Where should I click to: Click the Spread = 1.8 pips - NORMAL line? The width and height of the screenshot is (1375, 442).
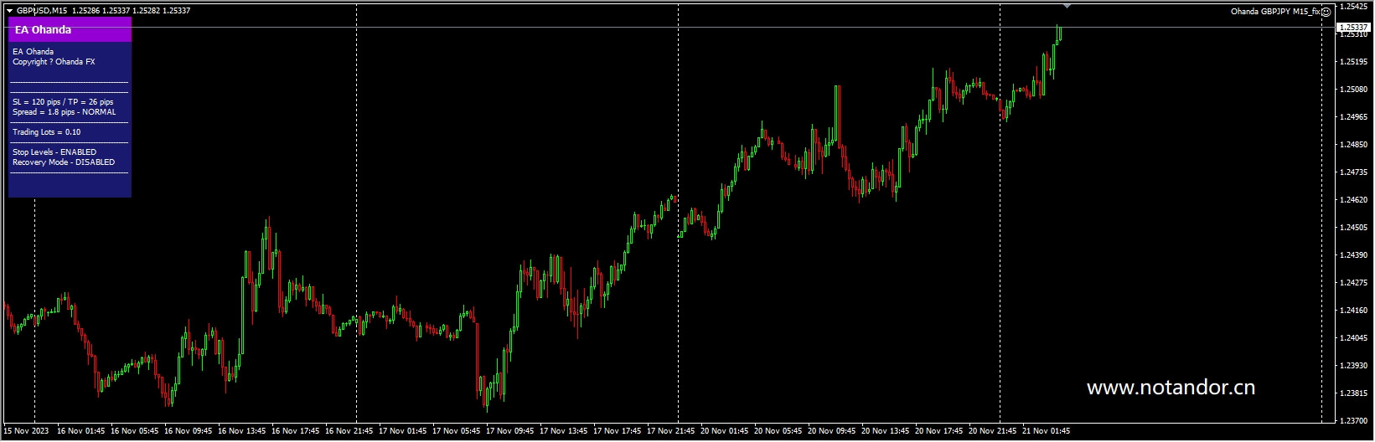65,112
